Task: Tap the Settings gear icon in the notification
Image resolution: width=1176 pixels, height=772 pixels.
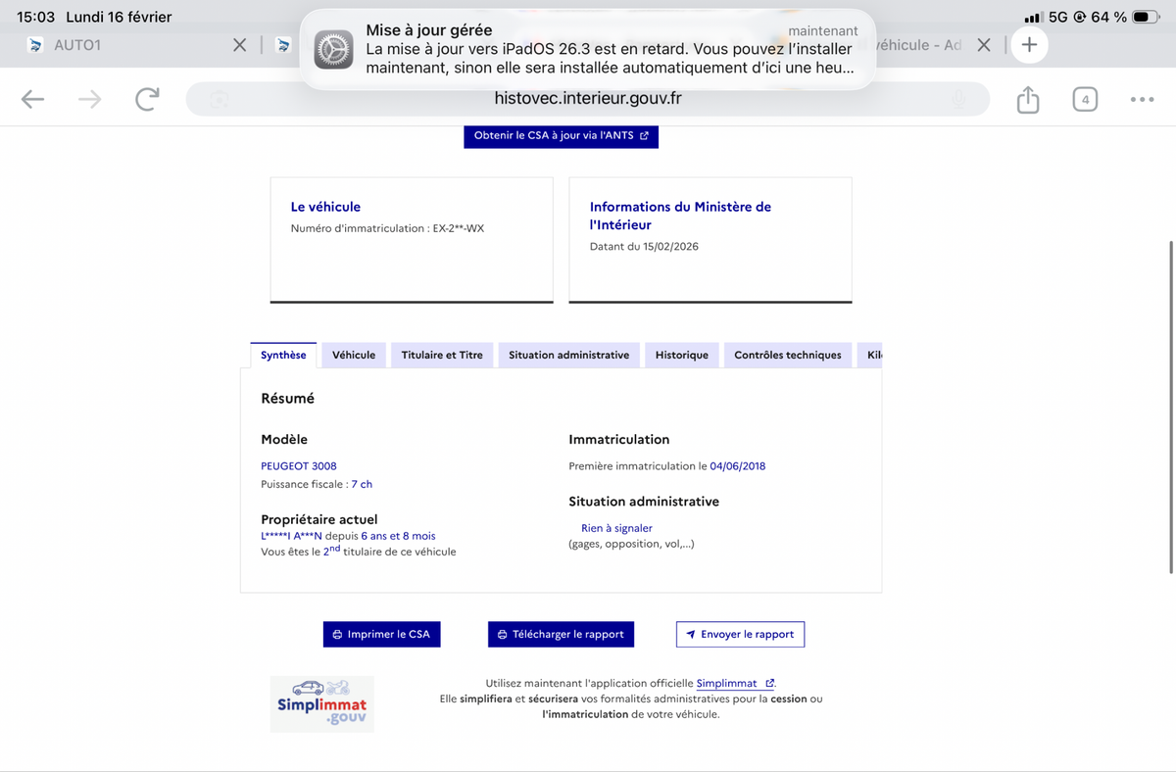Action: 333,50
